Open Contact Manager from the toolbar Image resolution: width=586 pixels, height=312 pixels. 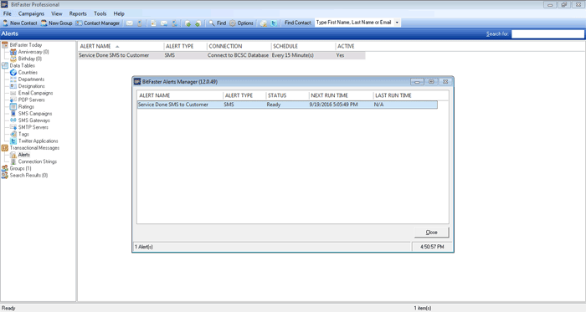click(98, 23)
